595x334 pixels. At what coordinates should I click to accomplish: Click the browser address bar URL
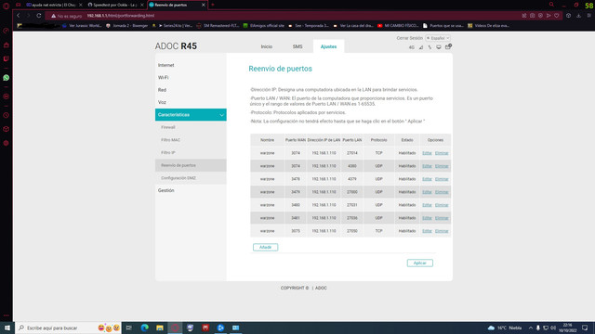point(120,16)
